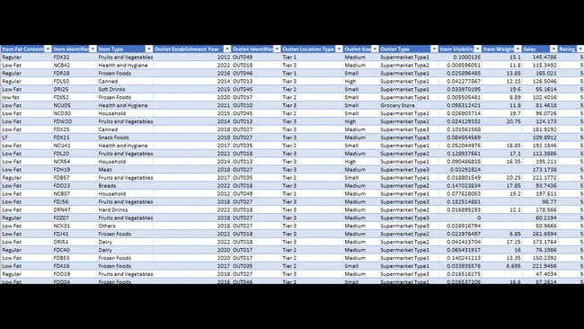584x329 pixels.
Task: Select the cell containing FDR28
Action: click(75, 74)
